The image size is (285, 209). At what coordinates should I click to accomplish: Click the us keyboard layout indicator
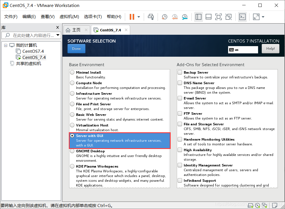(x=243, y=50)
